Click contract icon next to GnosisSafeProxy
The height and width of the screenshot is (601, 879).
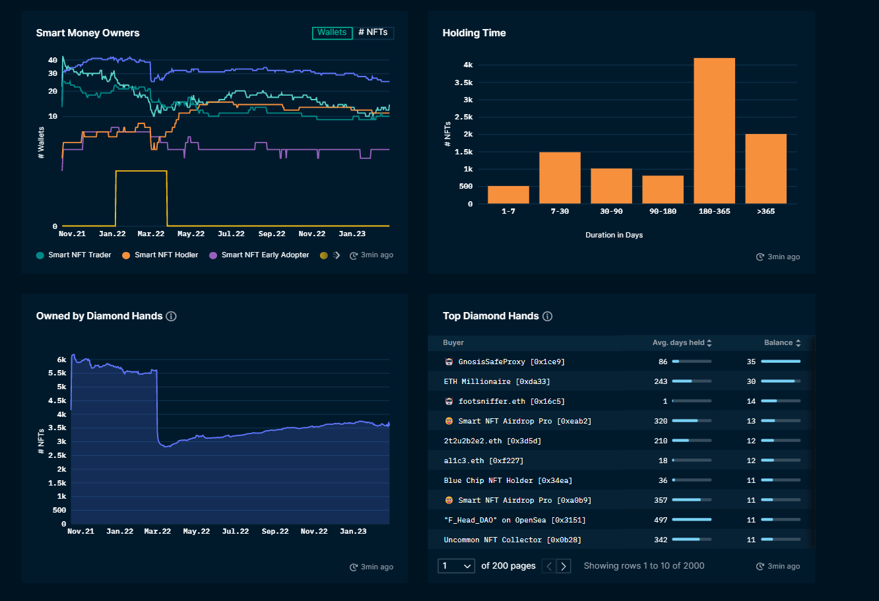coord(449,362)
